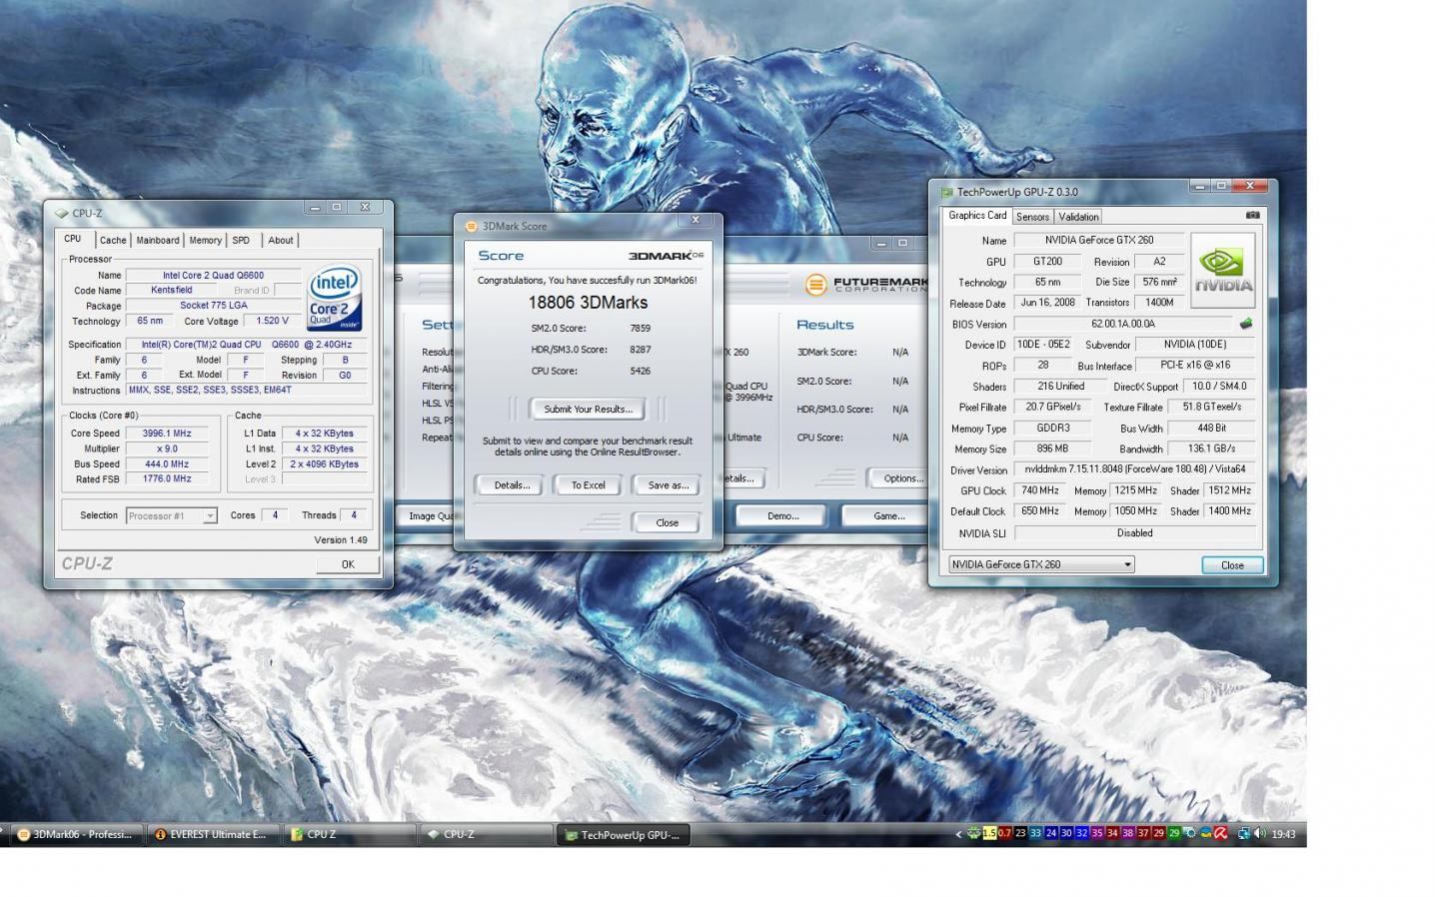Open the Validation tab in GPU-Z
The image size is (1435, 897).
1078,217
